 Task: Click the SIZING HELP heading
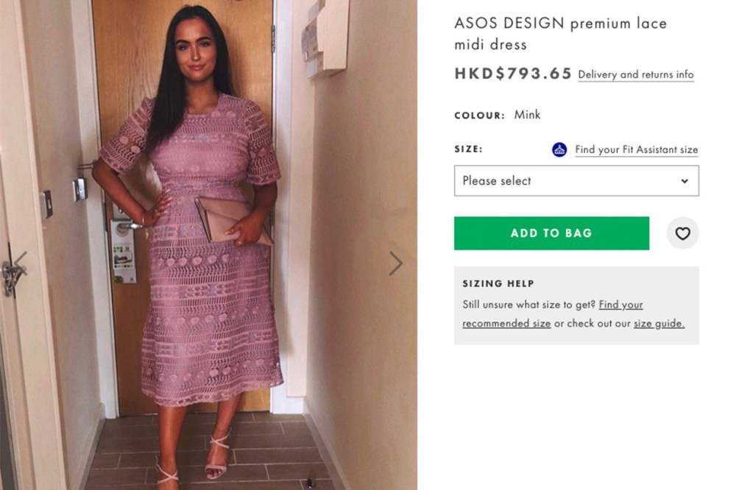pos(498,284)
